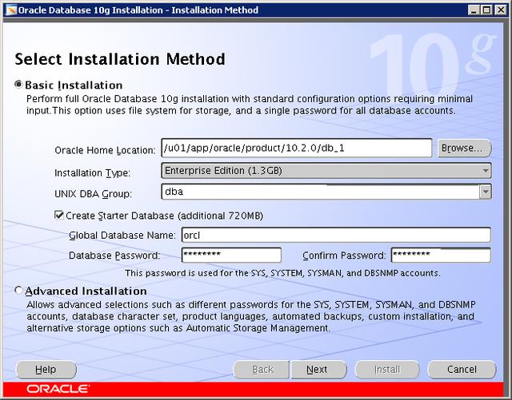Click the Global Database Name field
Image resolution: width=512 pixels, height=400 pixels.
(x=336, y=235)
